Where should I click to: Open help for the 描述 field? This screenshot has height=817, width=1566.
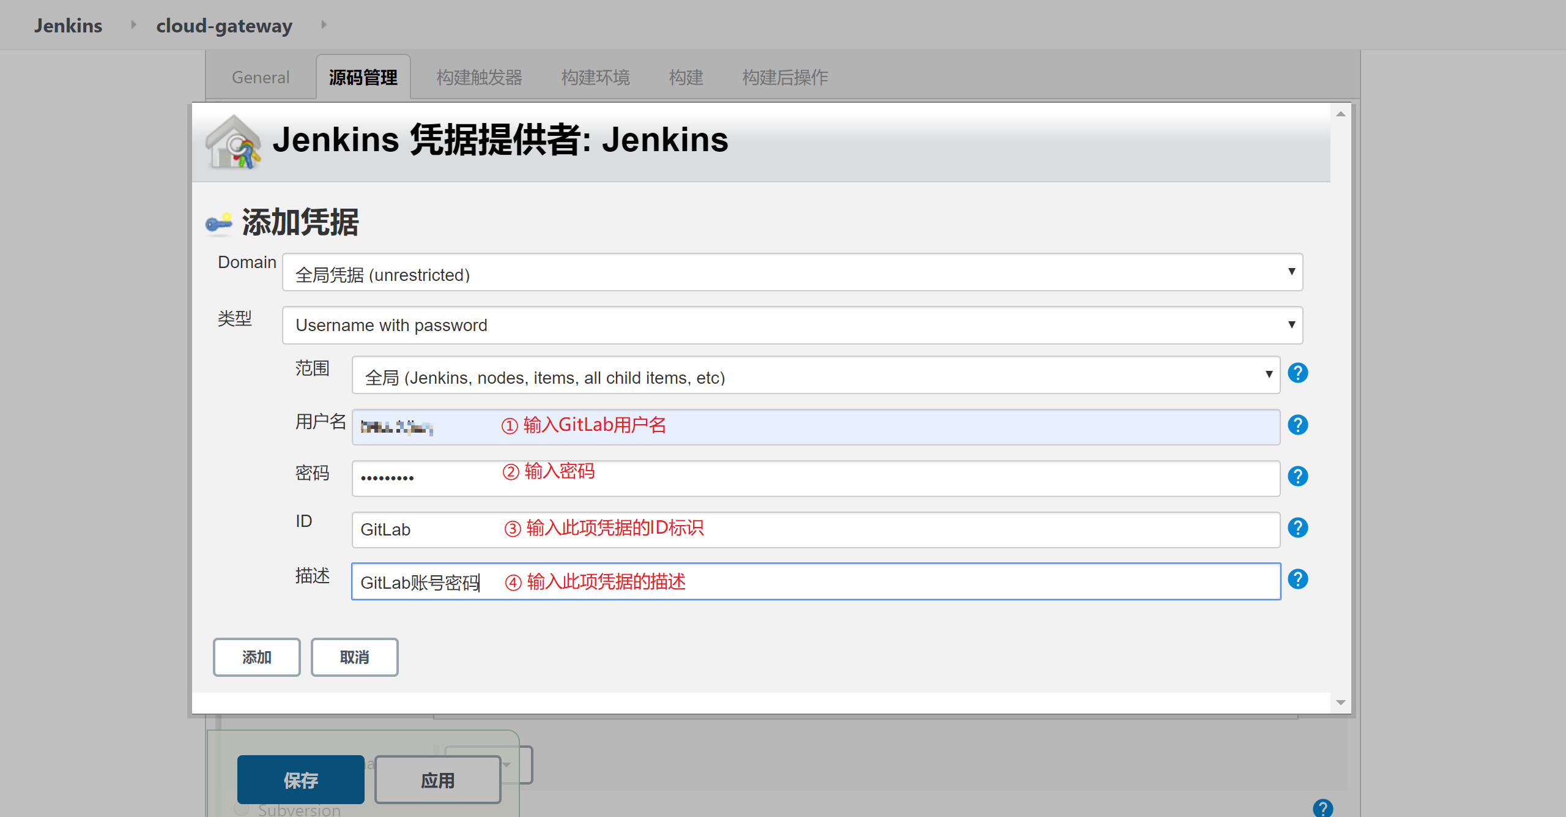click(1299, 579)
